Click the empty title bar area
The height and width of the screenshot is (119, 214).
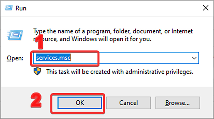point(113,8)
